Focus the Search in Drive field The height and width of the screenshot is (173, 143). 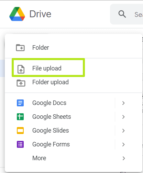(126, 14)
